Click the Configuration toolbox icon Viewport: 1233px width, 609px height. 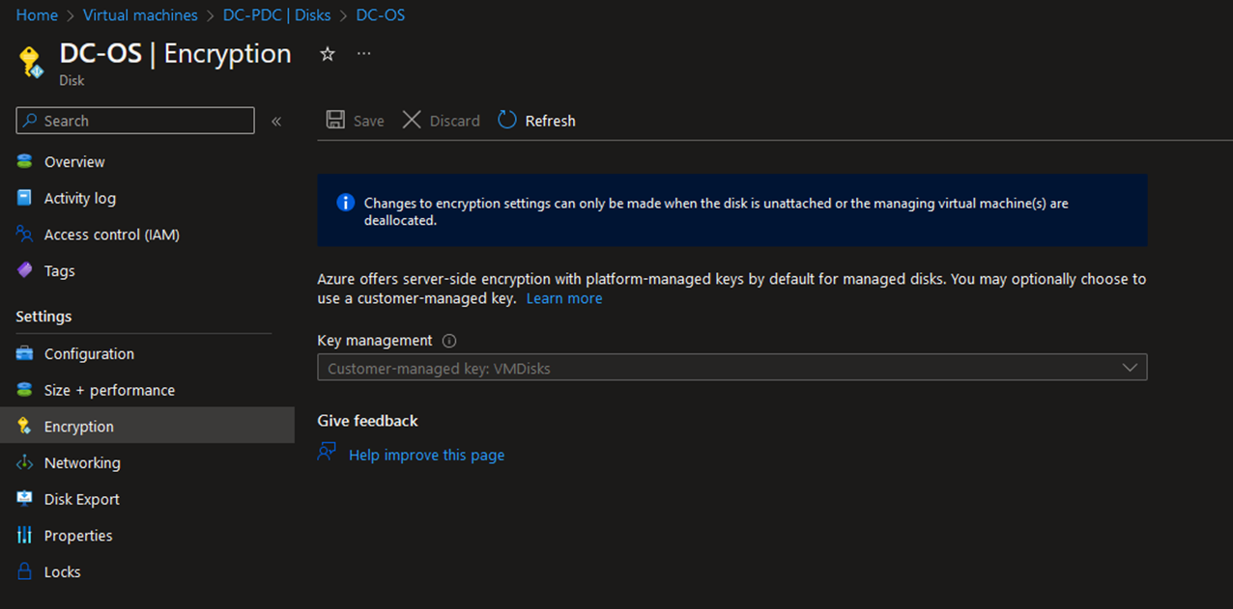tap(24, 354)
